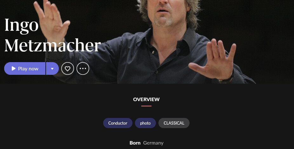Filter by the purple Conductor pill
This screenshot has width=294, height=149.
118,123
